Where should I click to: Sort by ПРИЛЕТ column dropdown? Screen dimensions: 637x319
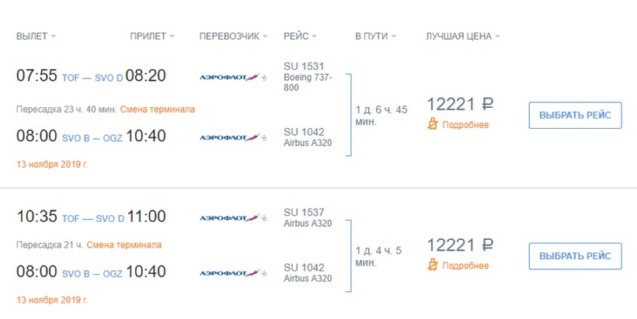coord(152,36)
